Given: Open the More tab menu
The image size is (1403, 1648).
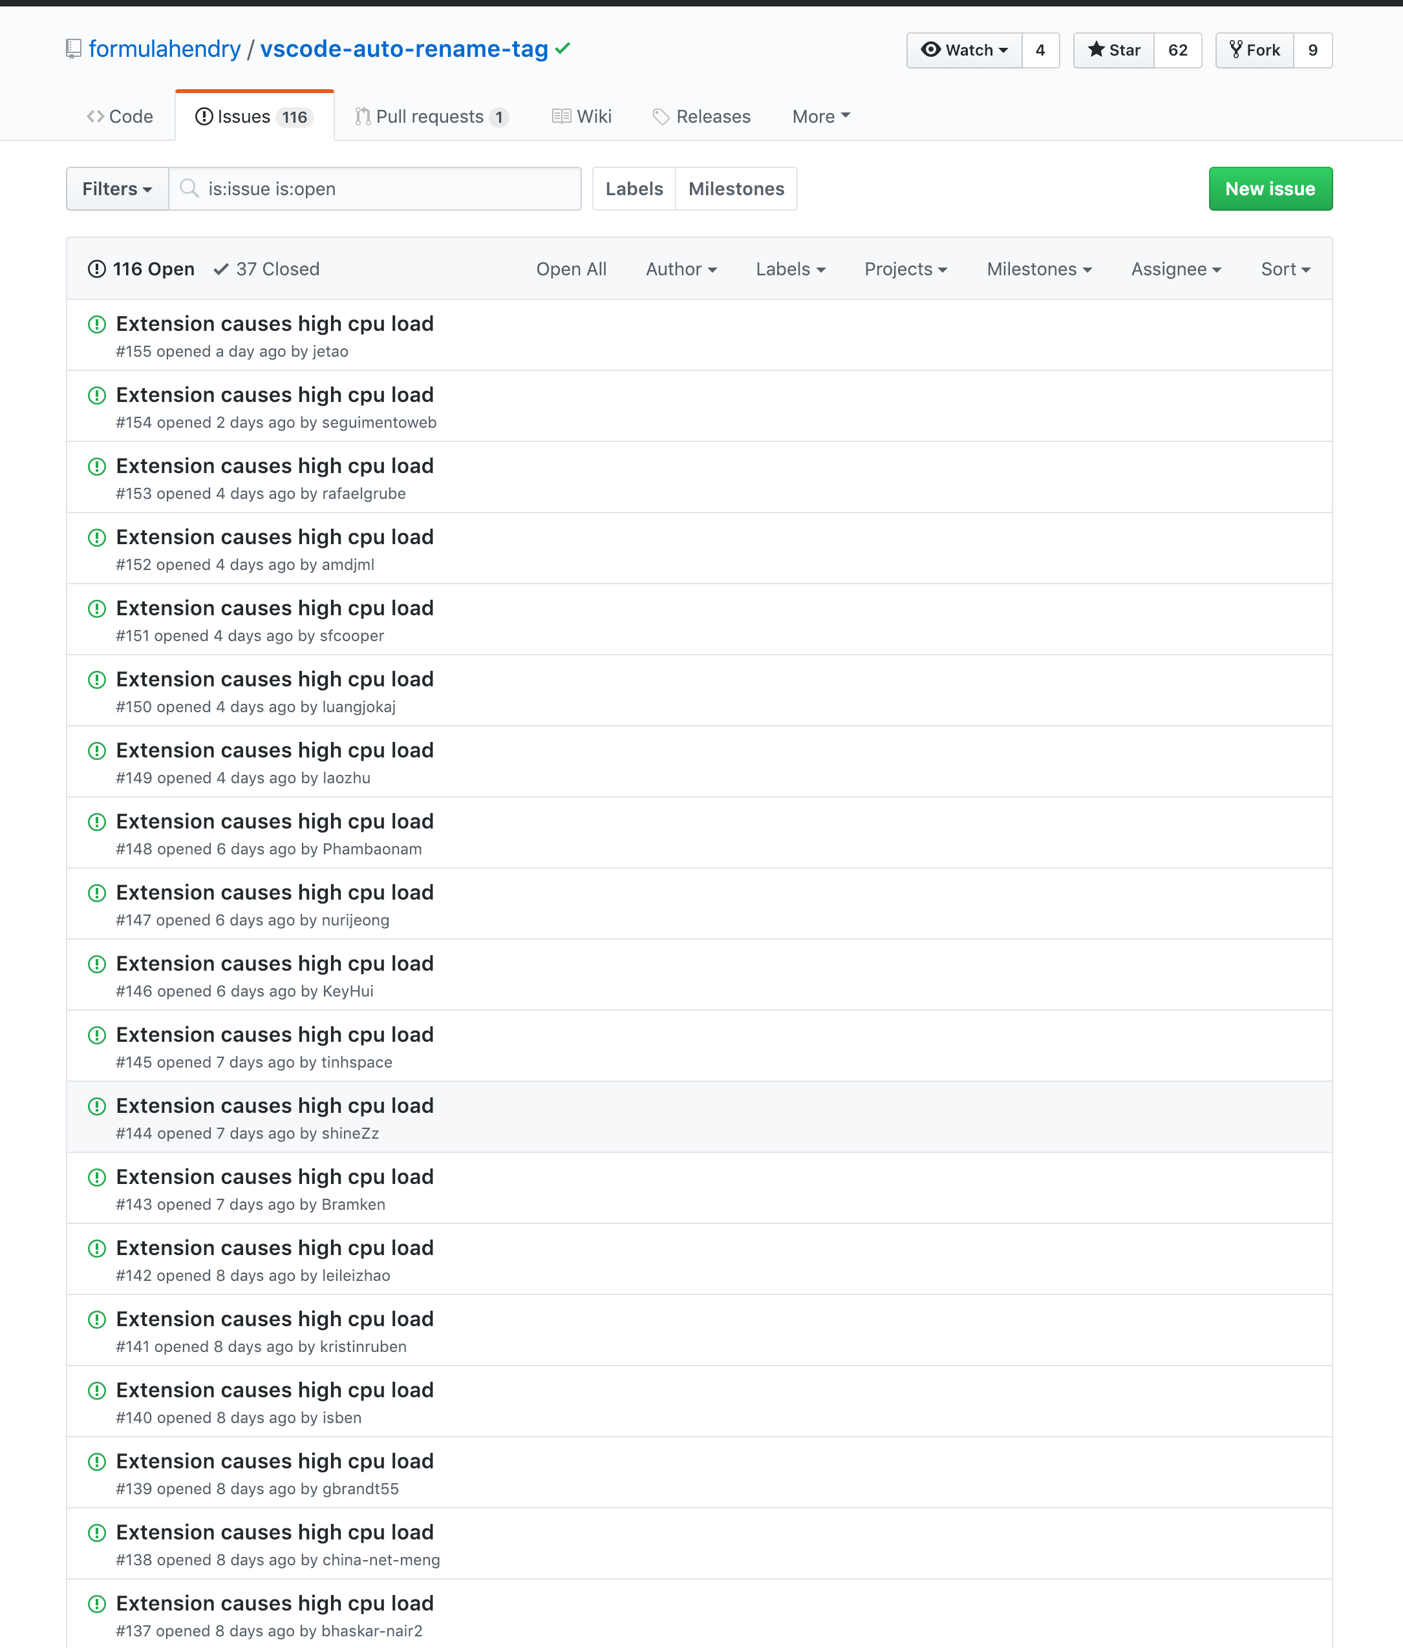Looking at the screenshot, I should tap(821, 116).
